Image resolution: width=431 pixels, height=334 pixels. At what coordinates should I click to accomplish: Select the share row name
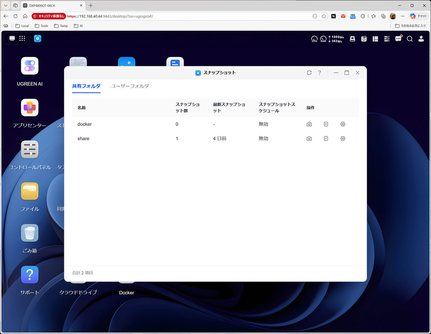84,138
